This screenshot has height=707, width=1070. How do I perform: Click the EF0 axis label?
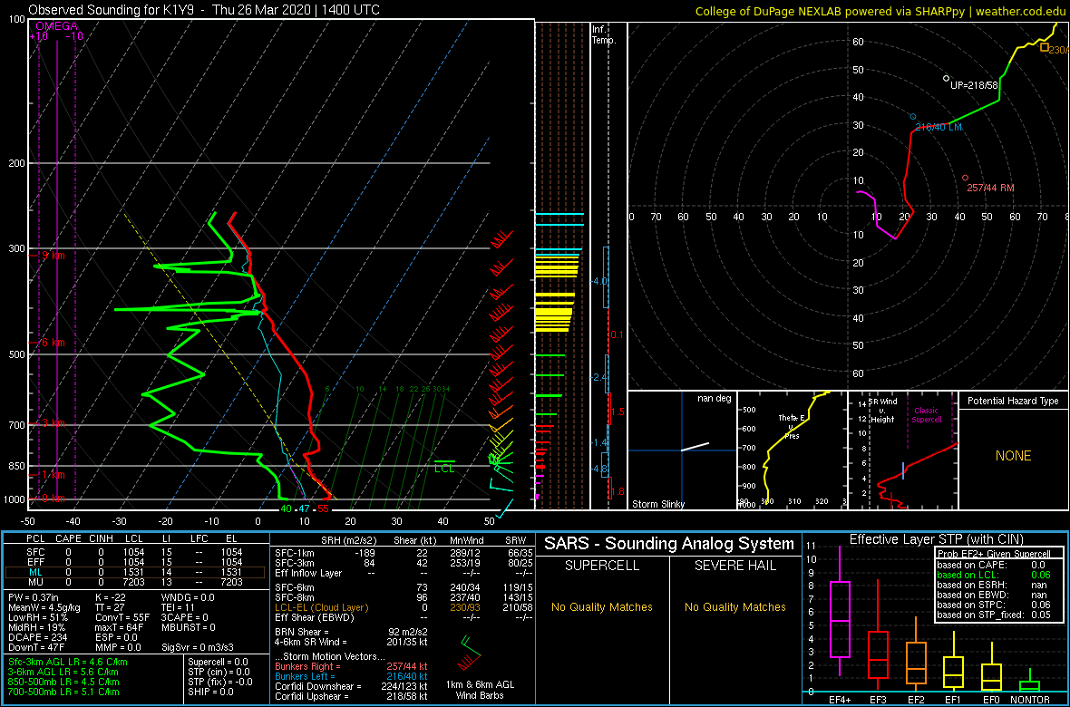992,700
